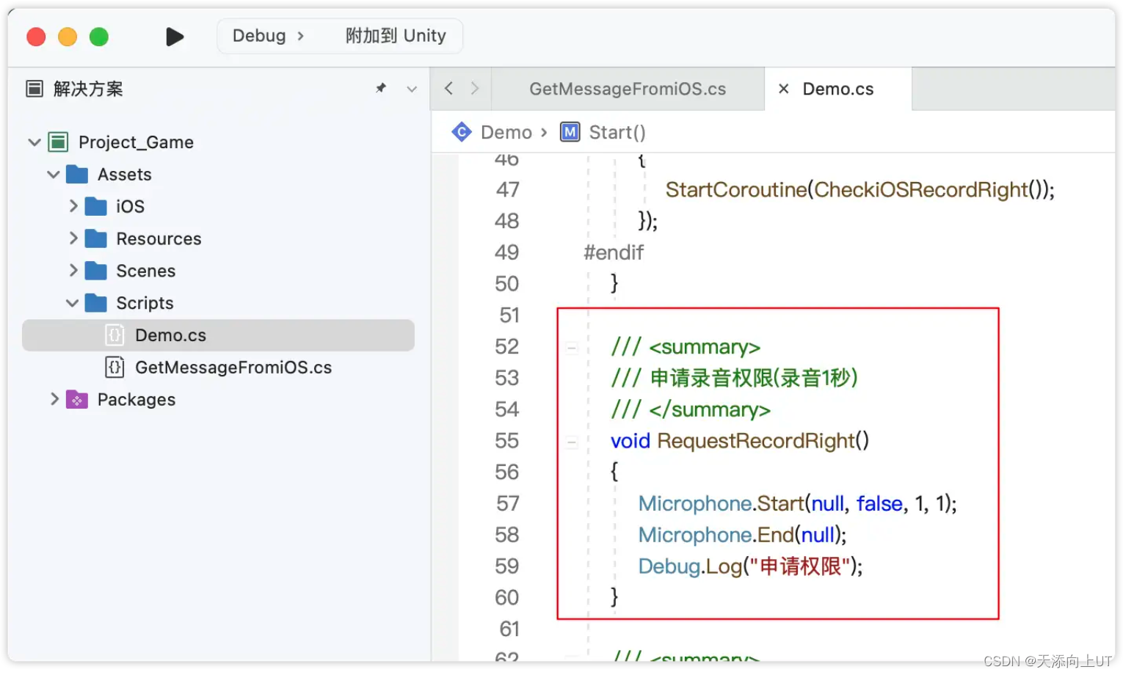Select the Demo.cs editor tab
This screenshot has width=1123, height=675.
838,89
